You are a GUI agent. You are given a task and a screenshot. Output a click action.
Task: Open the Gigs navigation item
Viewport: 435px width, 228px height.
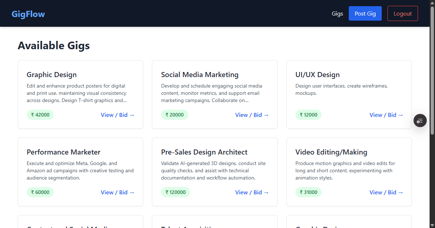tap(337, 13)
